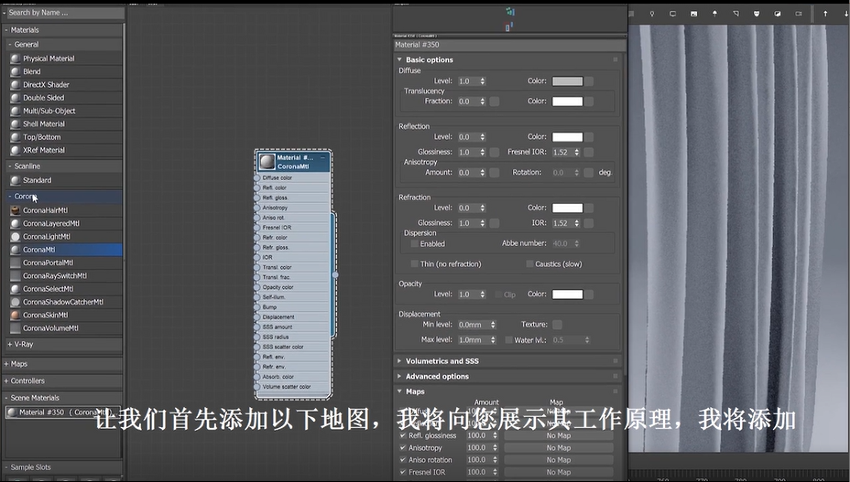Toggle Caustics (slow) checkbox

click(x=529, y=263)
